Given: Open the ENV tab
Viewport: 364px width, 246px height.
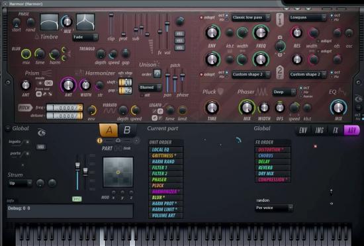Looking at the screenshot, I should coord(303,130).
